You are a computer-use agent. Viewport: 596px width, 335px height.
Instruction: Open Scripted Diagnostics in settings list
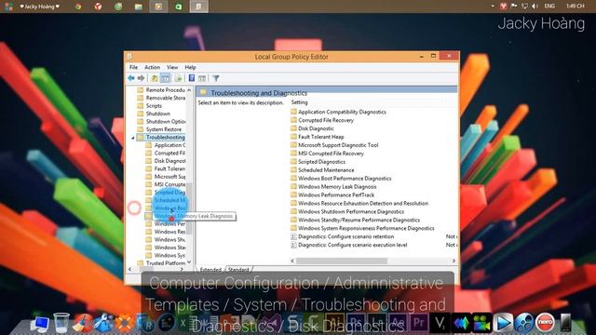[318, 162]
